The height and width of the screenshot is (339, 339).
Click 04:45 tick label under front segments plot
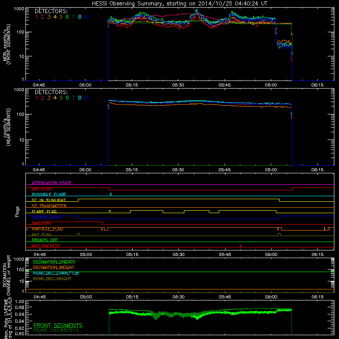39,85
